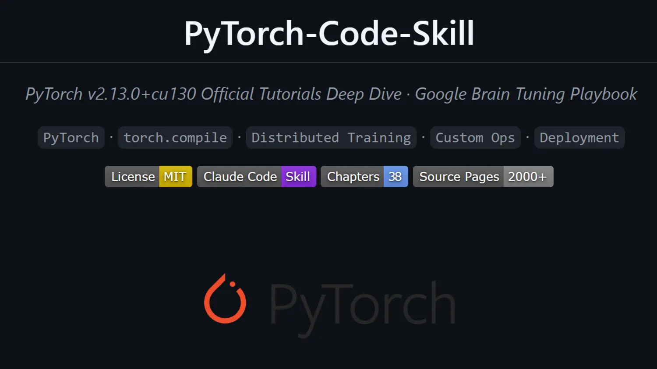Click the italic subtitle about Official Tutorials Deep Dive
This screenshot has width=657, height=369.
click(x=331, y=94)
